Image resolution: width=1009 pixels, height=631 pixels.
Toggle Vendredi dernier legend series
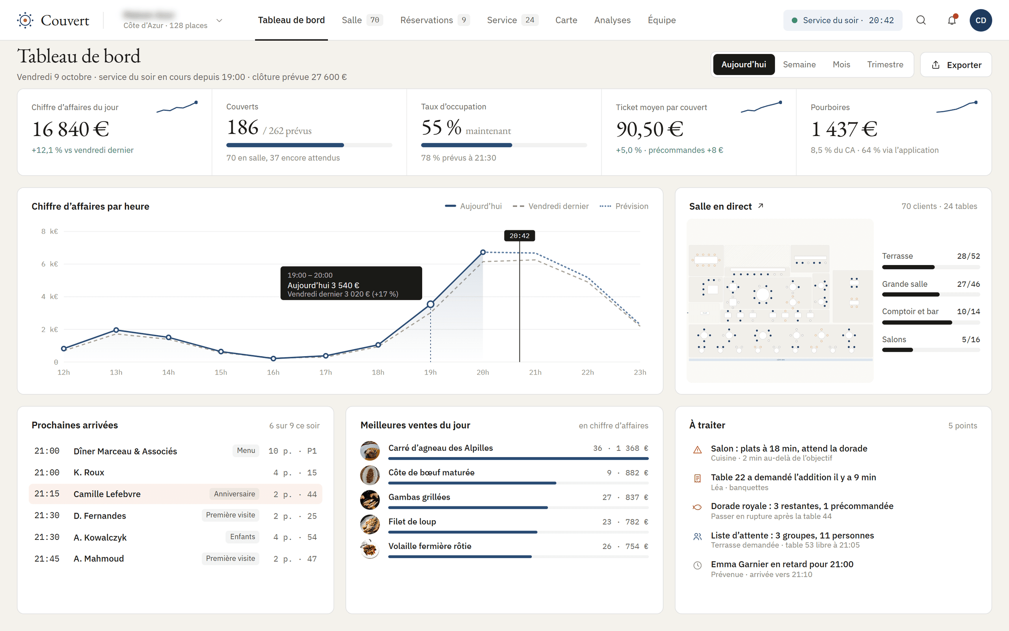tap(550, 206)
